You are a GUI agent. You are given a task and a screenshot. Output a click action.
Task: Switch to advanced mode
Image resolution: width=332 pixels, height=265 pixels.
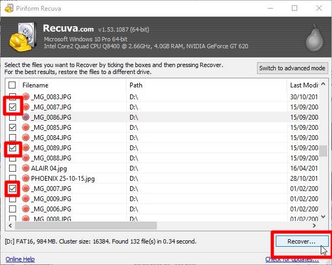click(x=292, y=68)
